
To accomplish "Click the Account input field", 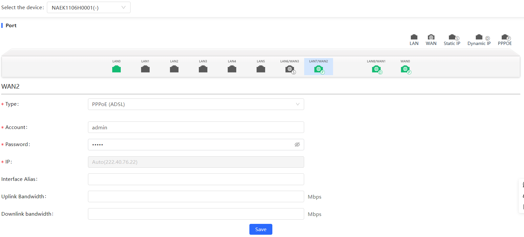I will click(196, 127).
